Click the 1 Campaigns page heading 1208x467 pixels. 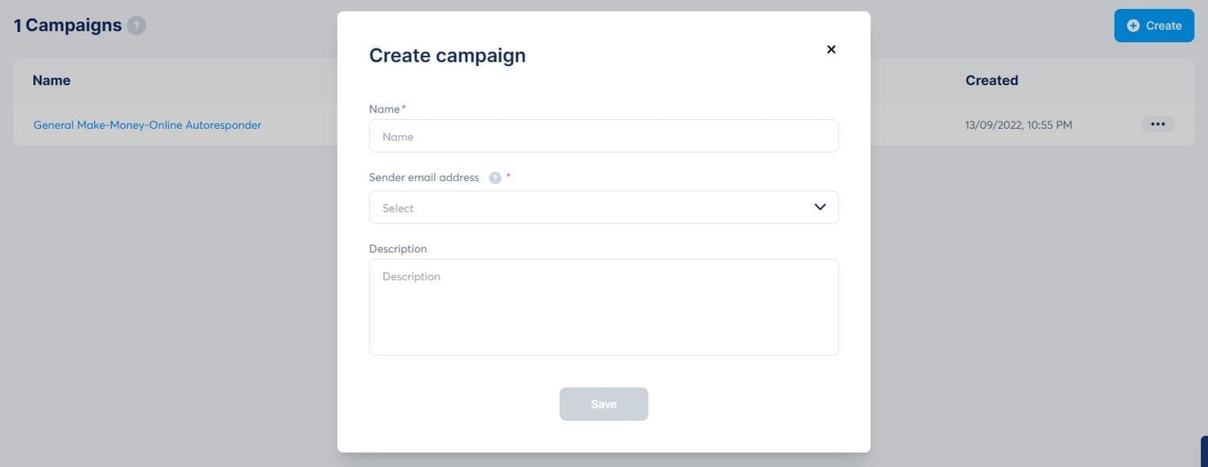[68, 26]
